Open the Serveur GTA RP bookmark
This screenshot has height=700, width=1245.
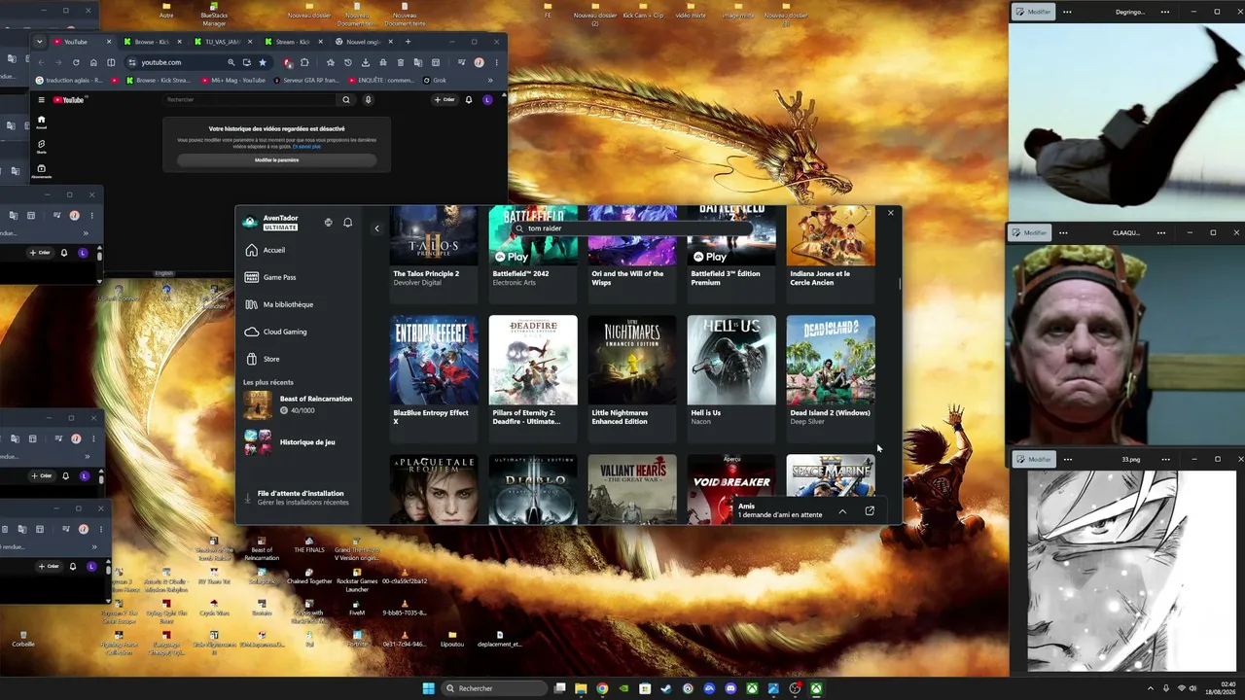306,81
